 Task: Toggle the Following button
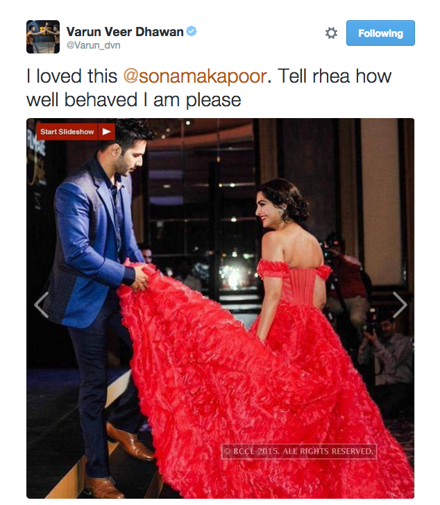click(380, 33)
